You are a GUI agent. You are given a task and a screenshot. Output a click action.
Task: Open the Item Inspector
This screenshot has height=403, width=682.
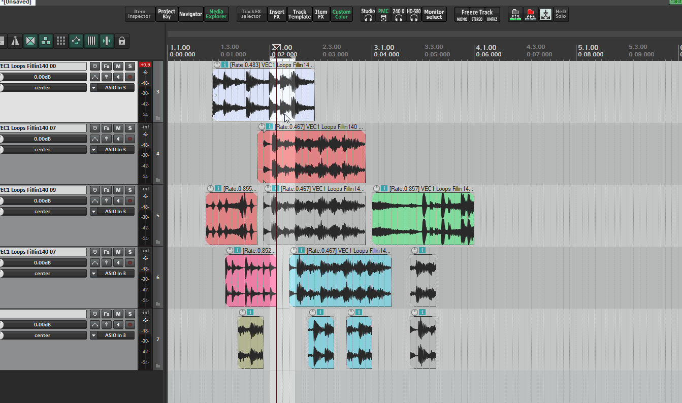139,14
